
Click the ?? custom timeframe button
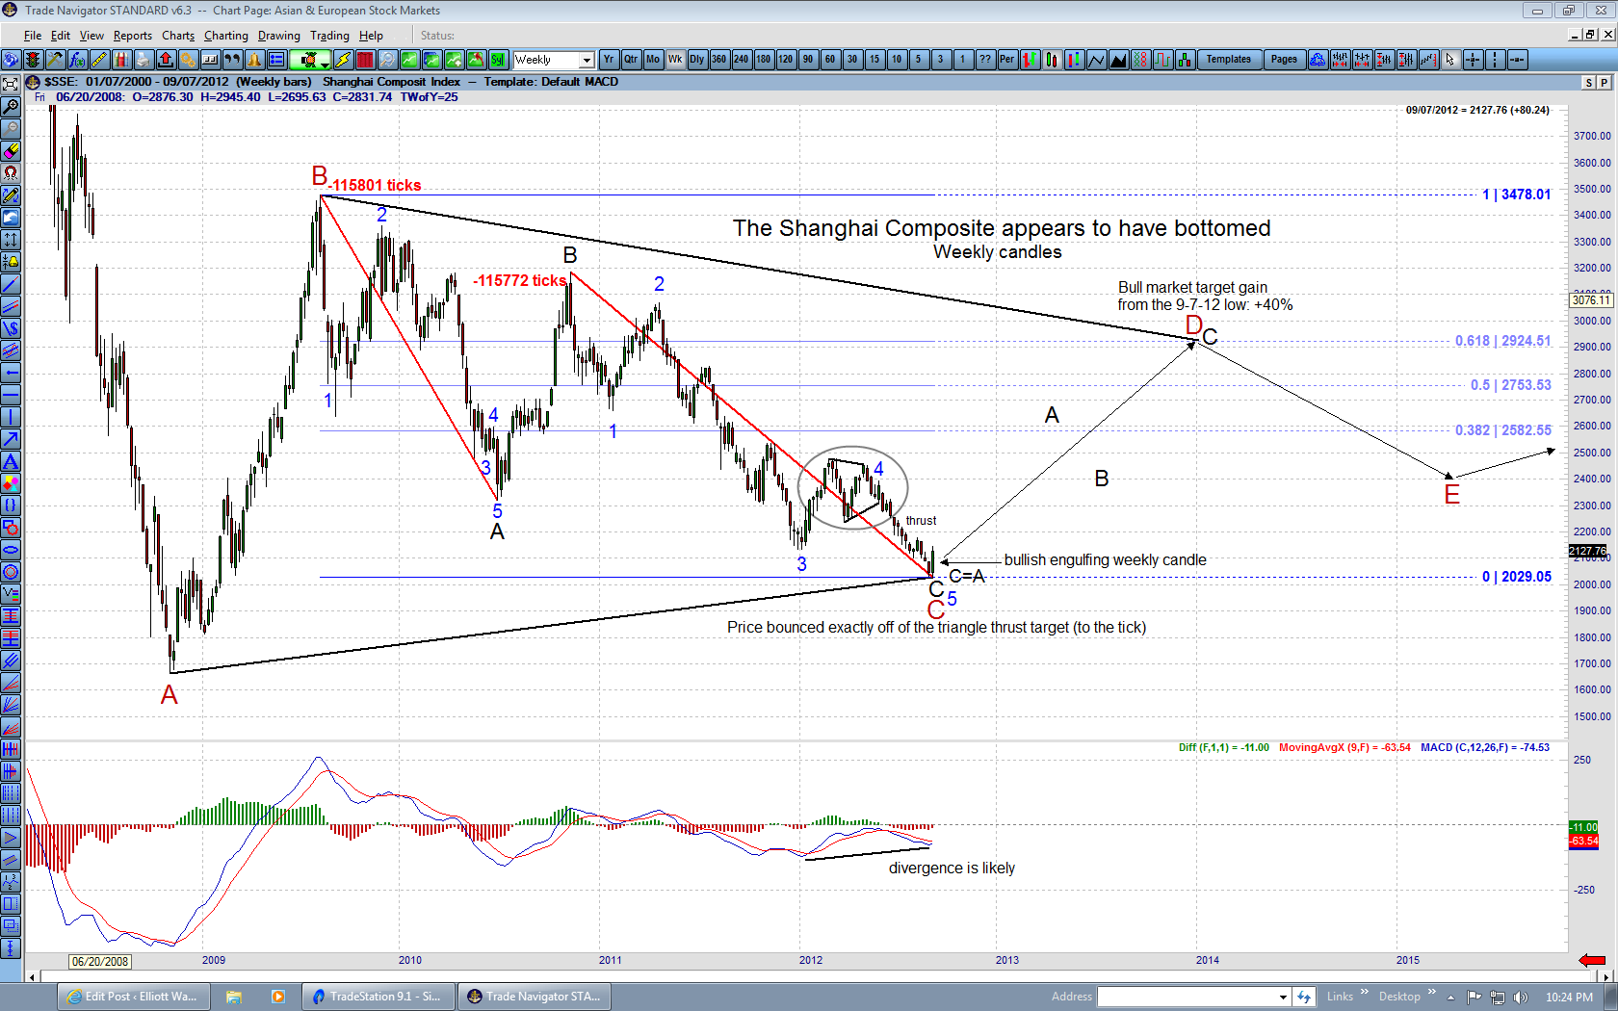click(985, 60)
